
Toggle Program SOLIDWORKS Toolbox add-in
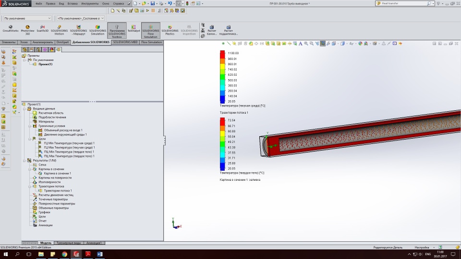point(117,31)
